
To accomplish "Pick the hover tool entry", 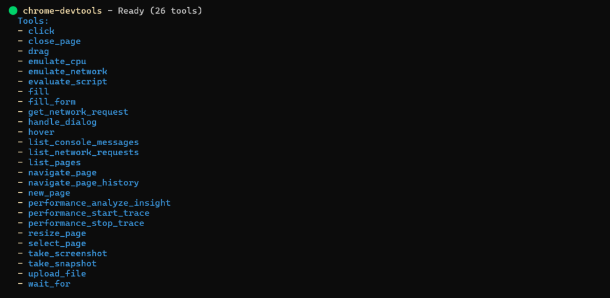I will coord(41,132).
